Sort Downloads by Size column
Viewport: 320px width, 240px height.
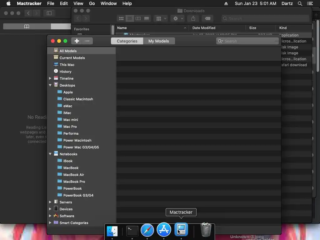click(x=260, y=28)
